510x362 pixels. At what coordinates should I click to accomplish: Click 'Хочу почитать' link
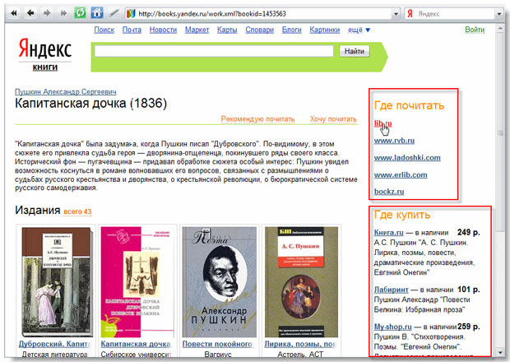coord(333,119)
